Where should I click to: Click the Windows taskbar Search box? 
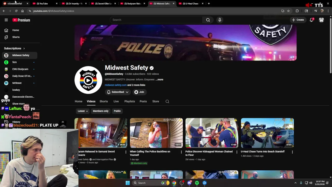151,183
